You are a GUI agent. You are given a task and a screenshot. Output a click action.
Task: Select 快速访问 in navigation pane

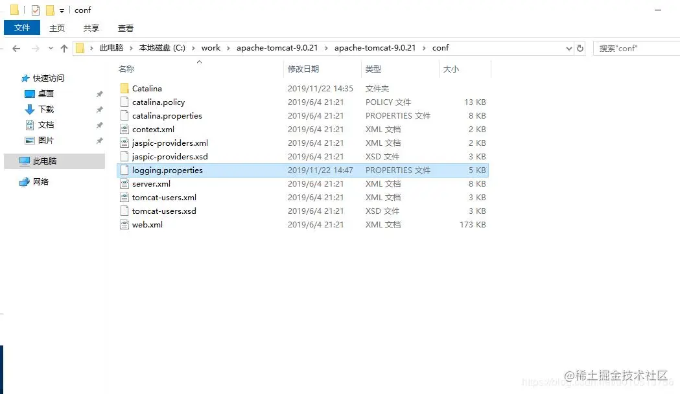click(48, 78)
